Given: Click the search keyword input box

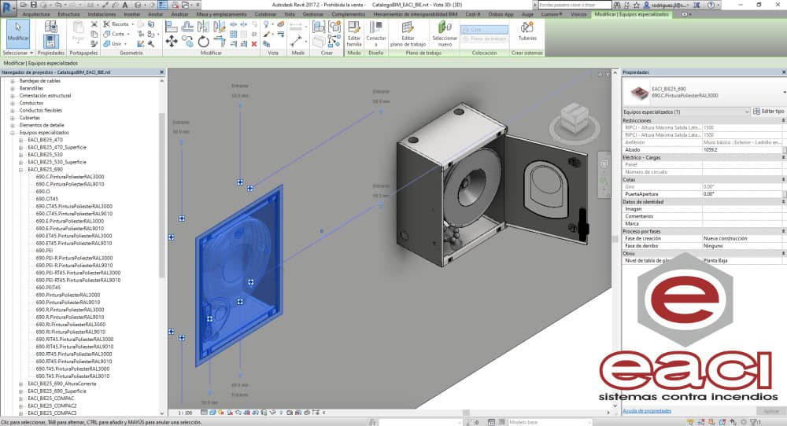Looking at the screenshot, I should [575, 5].
